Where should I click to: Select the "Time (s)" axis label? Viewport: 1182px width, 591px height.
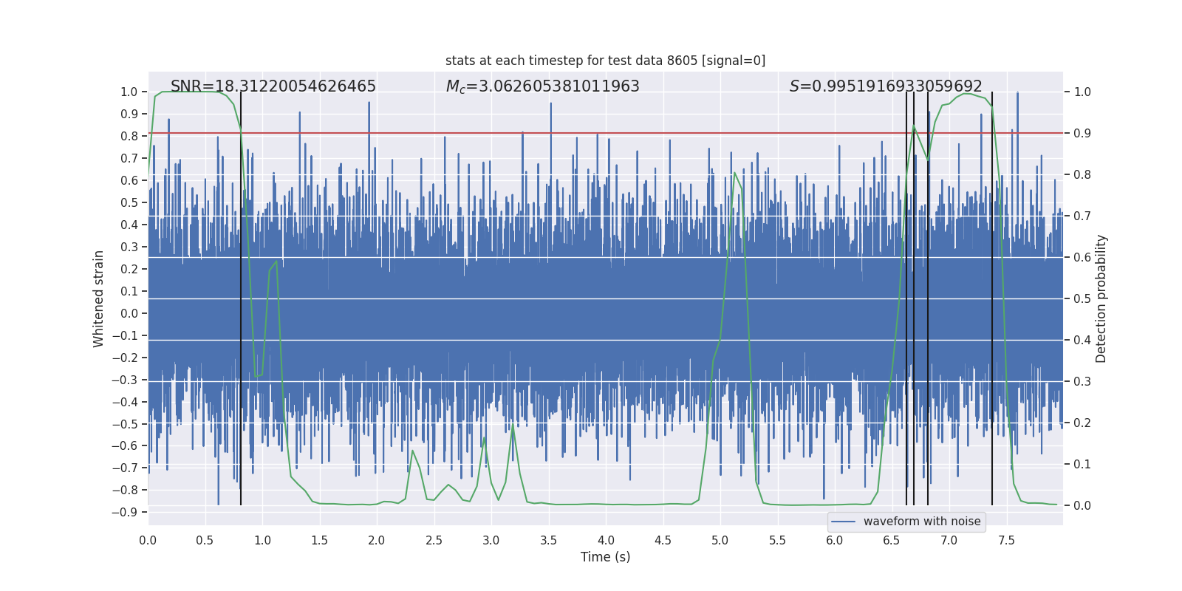(606, 557)
